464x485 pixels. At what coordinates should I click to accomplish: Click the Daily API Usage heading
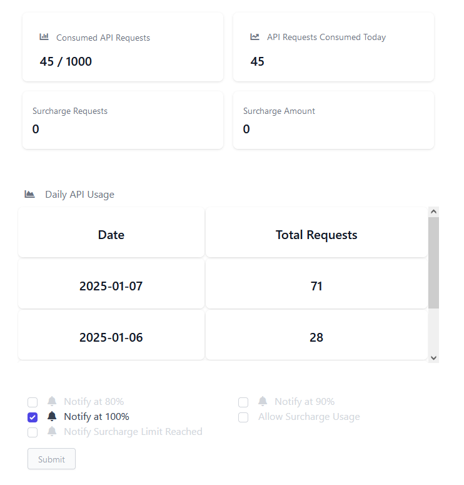point(80,195)
